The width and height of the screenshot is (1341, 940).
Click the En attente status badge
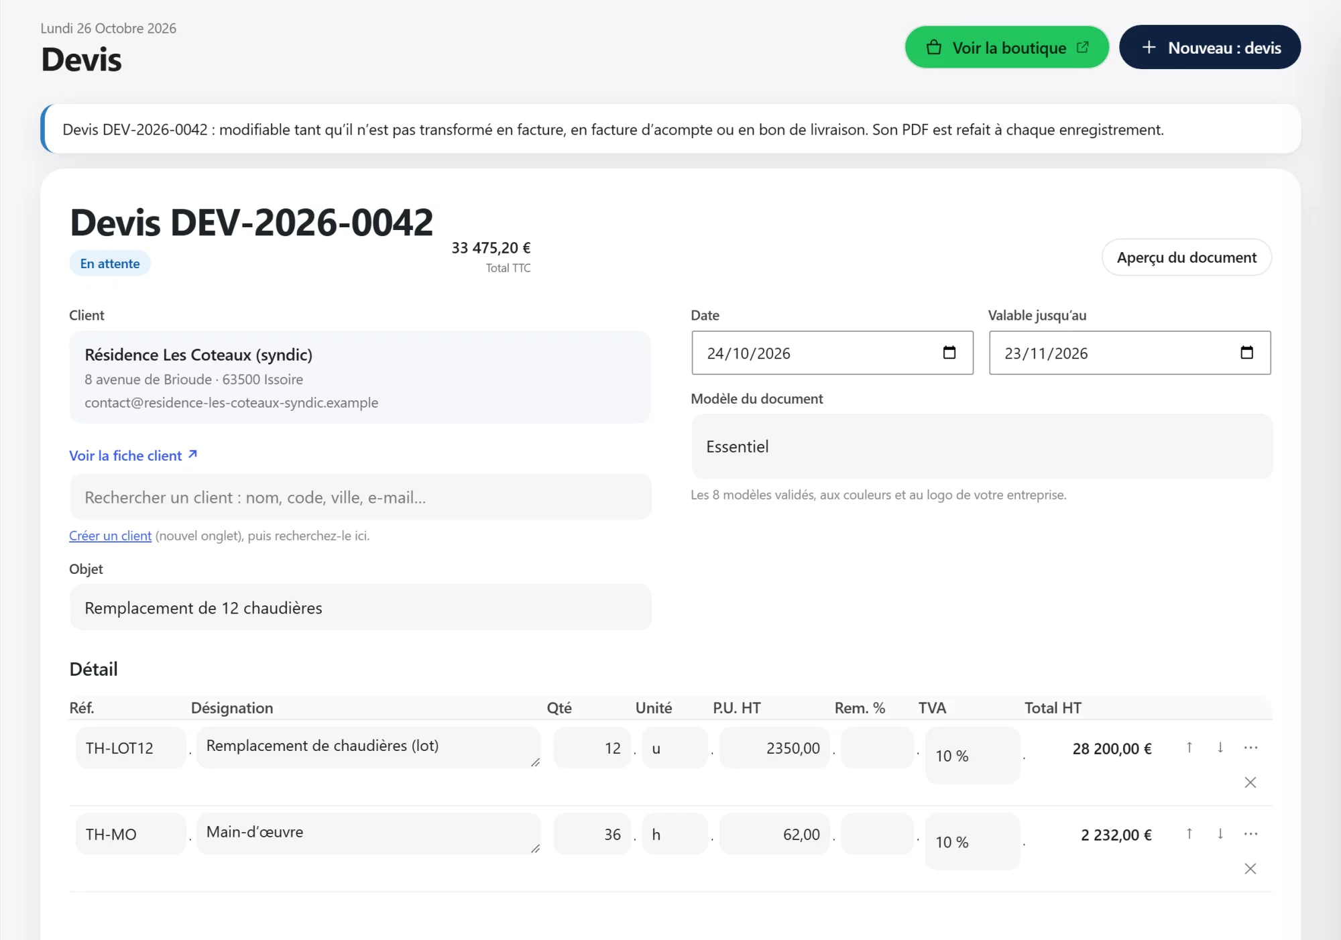coord(110,263)
